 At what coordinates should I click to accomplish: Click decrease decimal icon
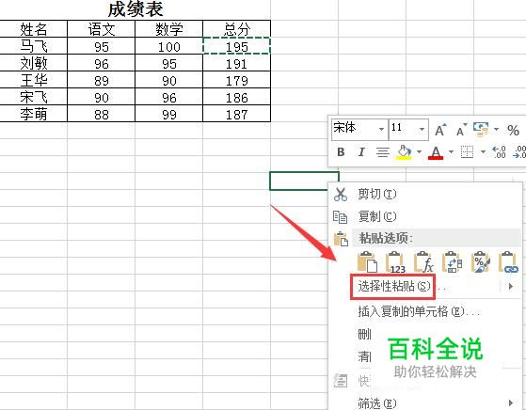[519, 152]
